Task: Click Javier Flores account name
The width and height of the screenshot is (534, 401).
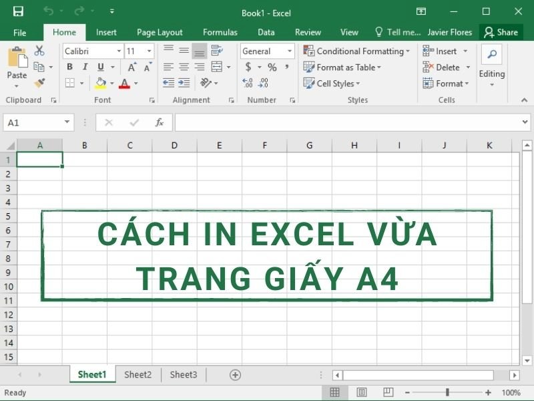Action: (x=450, y=32)
